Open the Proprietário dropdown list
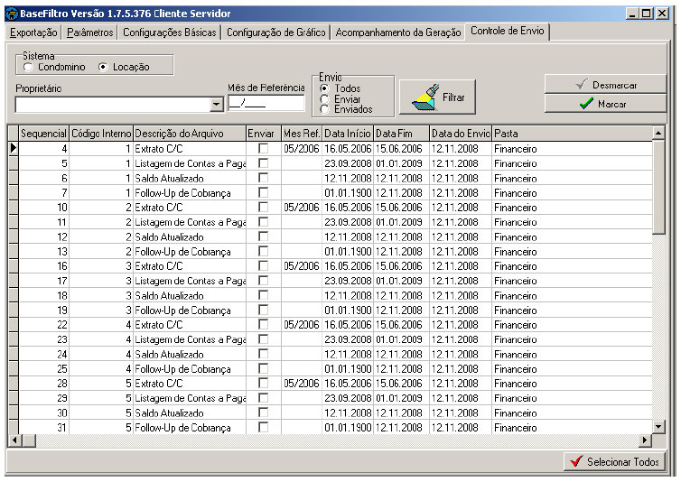 tap(216, 105)
